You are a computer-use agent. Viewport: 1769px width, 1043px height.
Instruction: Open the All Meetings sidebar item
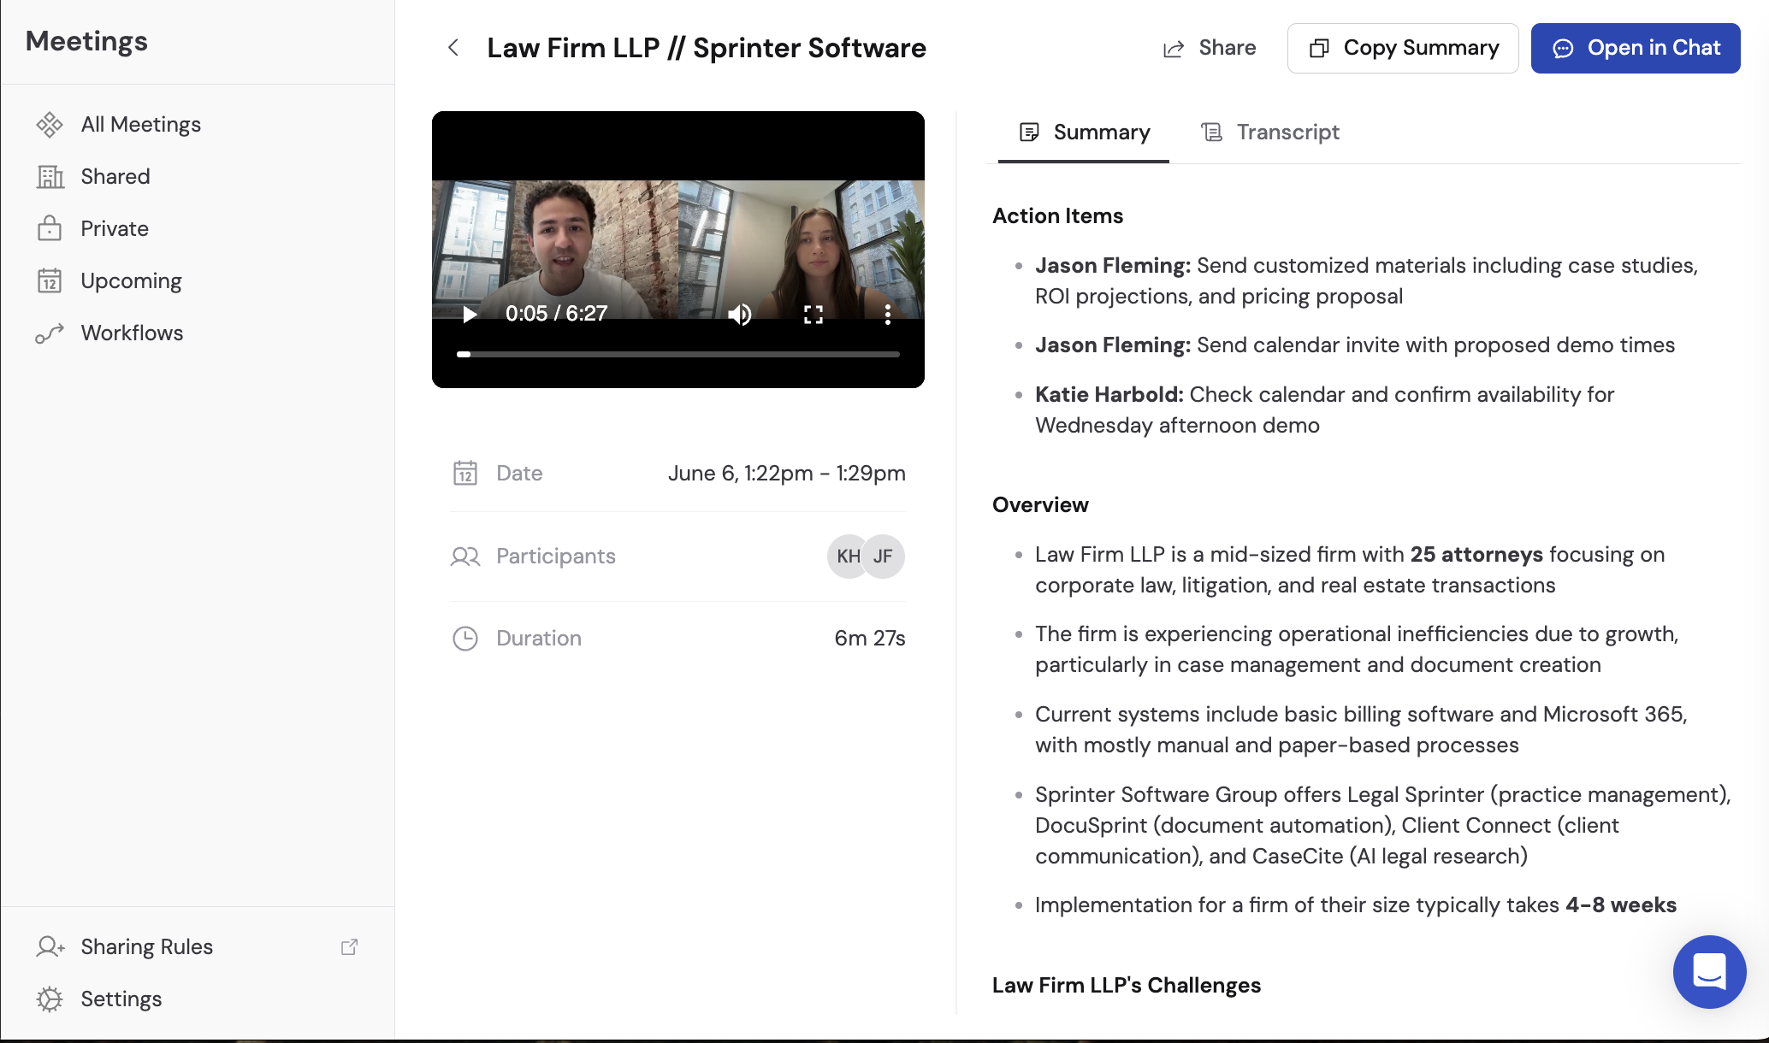[140, 125]
